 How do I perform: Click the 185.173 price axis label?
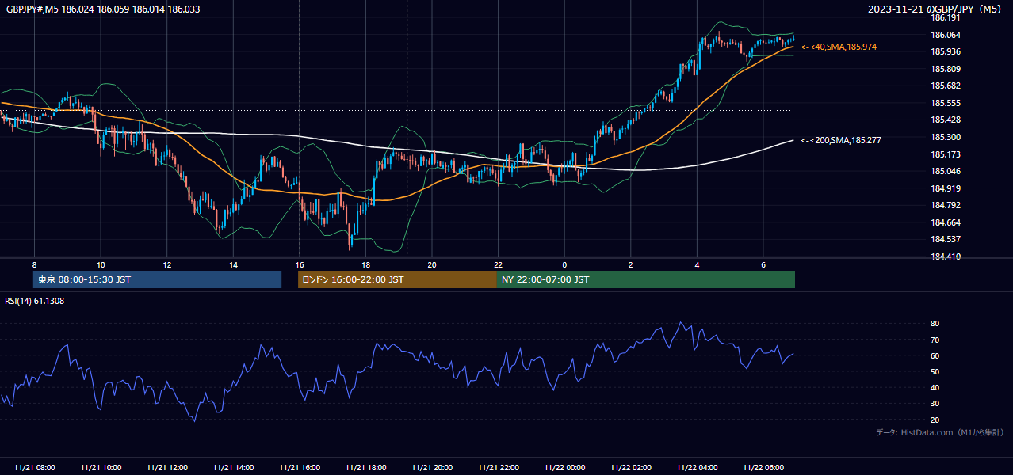pos(945,154)
